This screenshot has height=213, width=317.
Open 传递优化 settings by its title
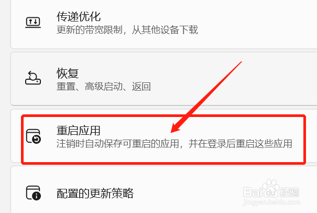pos(79,17)
